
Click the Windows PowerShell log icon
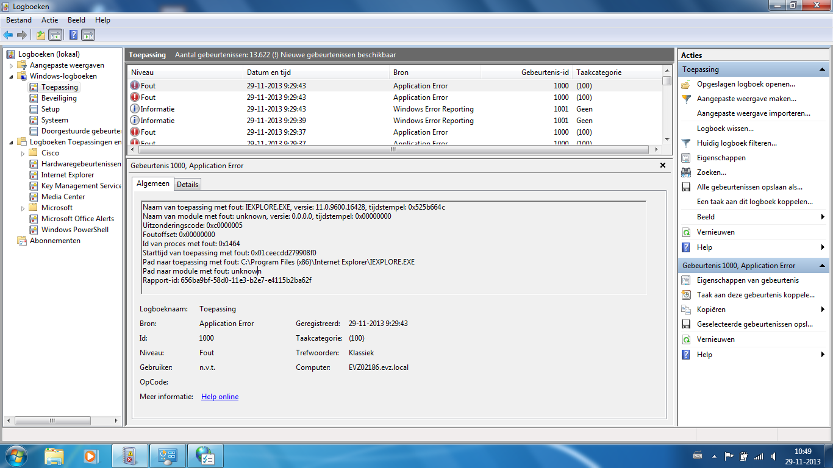tap(34, 230)
